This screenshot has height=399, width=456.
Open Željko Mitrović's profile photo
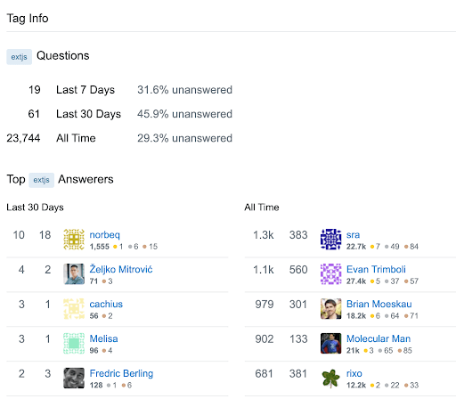click(74, 274)
